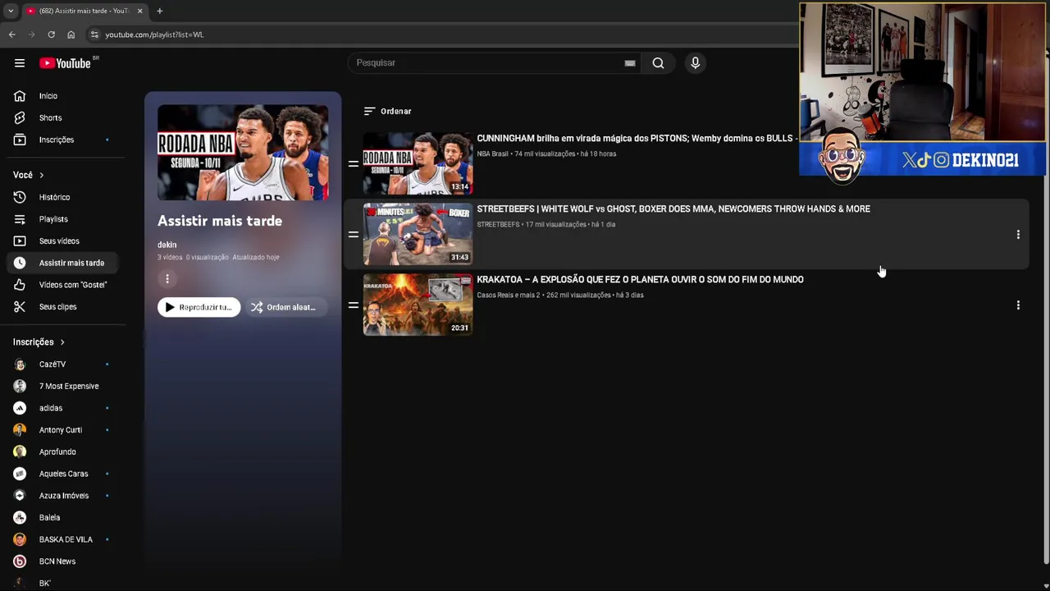
Task: Click the thumbs-up icon for liked videos
Action: 20,285
